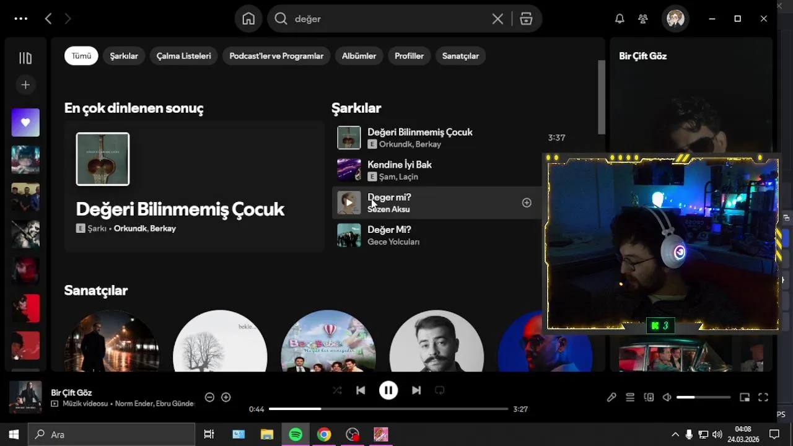This screenshot has height=446, width=793.
Task: Click the results vertical scrollbar
Action: click(601, 97)
